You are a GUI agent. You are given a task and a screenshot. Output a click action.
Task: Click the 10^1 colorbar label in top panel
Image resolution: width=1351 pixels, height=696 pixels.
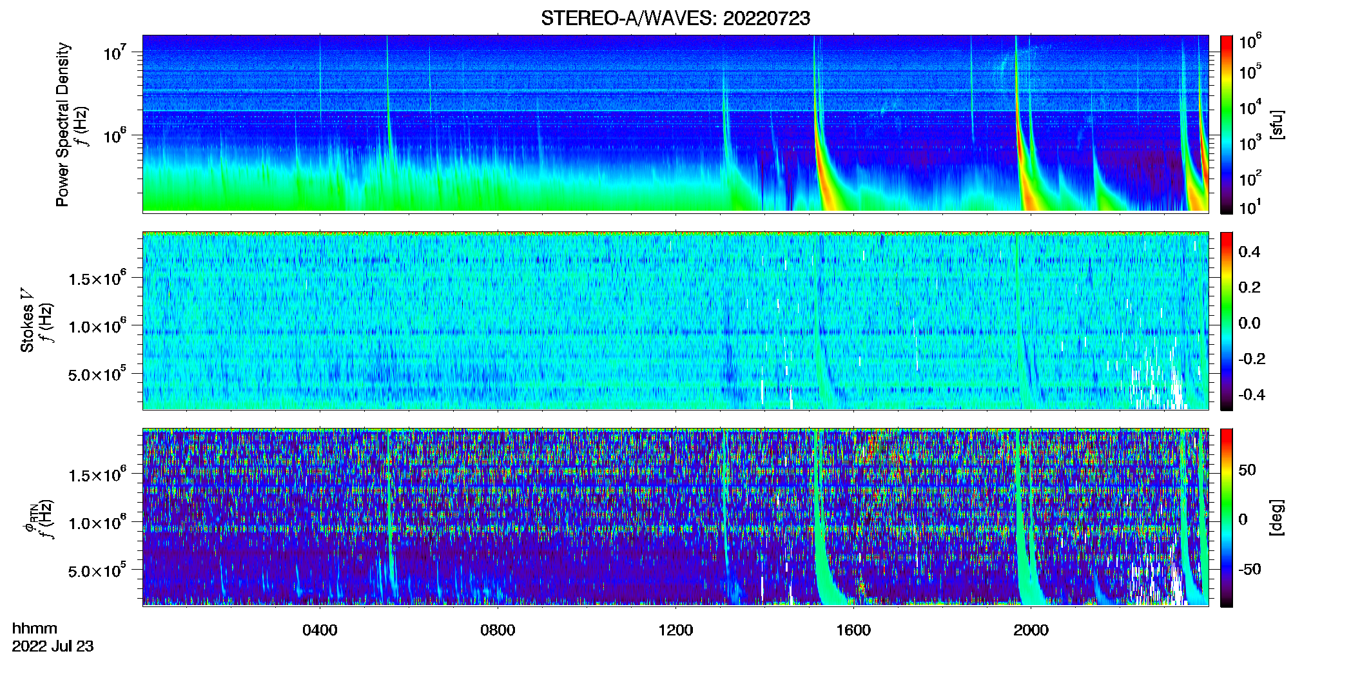click(x=1250, y=208)
